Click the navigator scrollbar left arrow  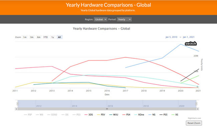[x=16, y=109]
